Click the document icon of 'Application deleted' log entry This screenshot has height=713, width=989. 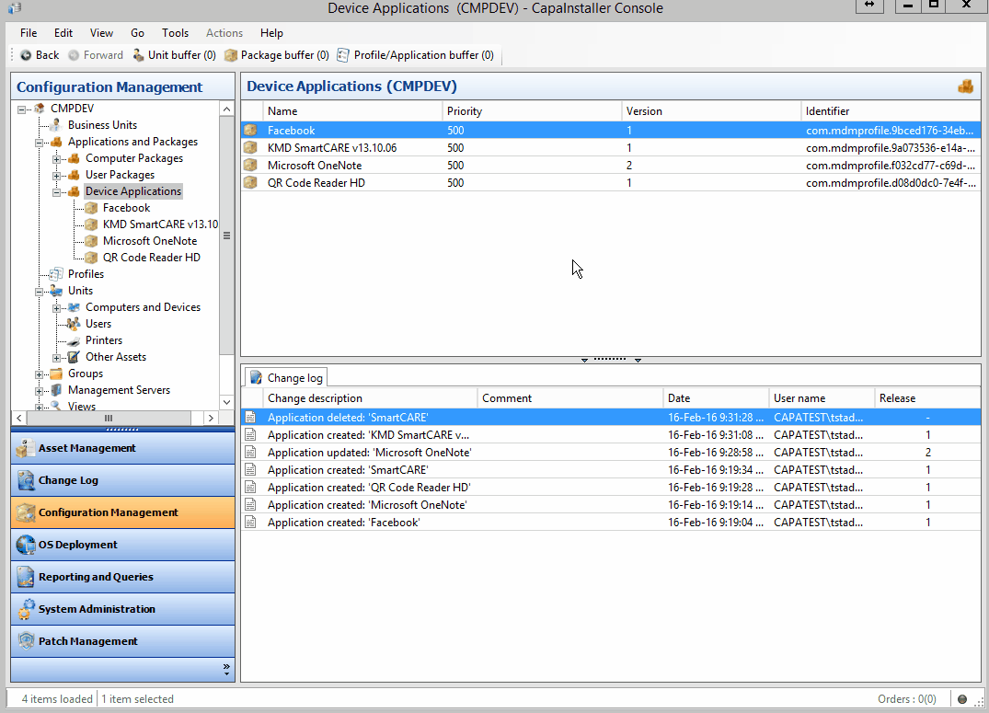click(250, 418)
